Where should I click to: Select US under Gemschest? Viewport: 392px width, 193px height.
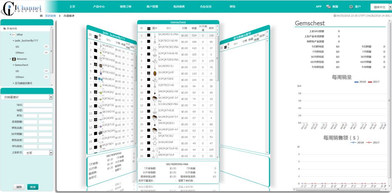[x=17, y=71]
